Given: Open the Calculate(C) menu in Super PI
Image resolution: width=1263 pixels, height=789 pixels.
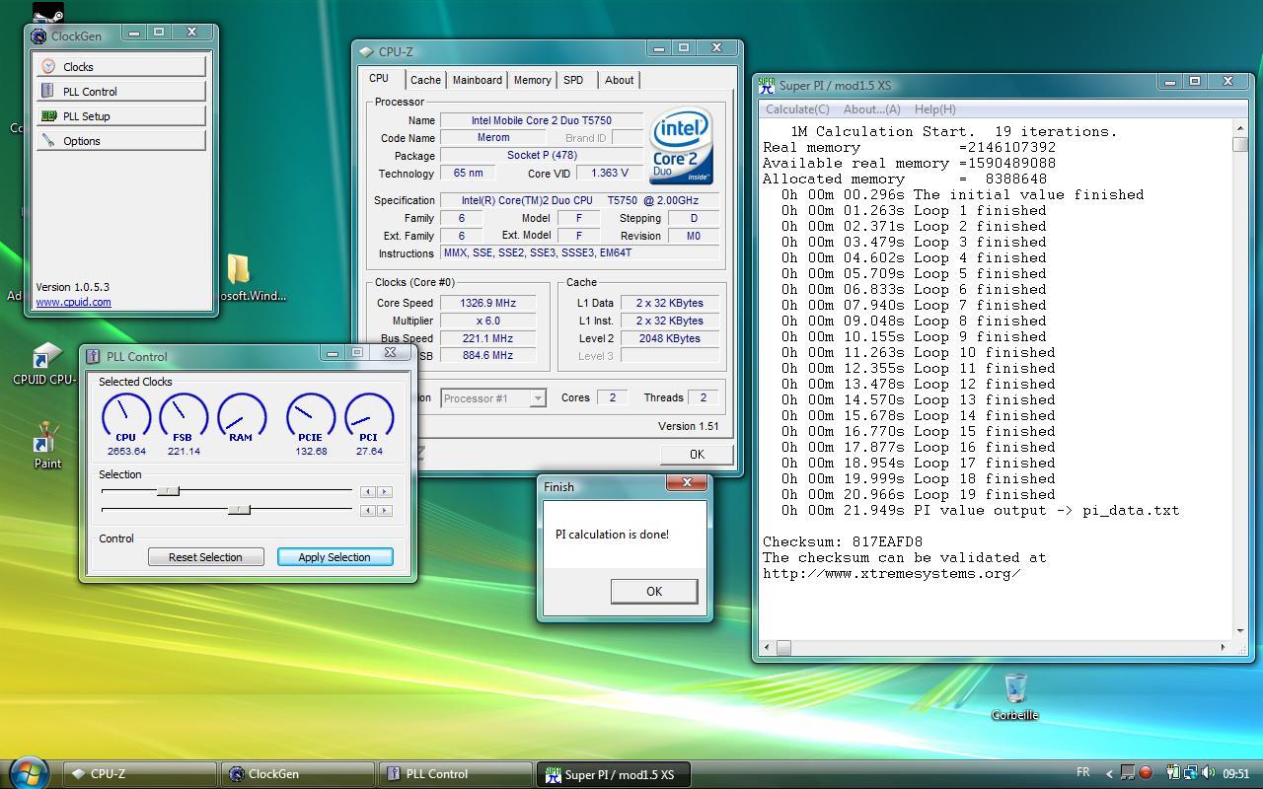Looking at the screenshot, I should pyautogui.click(x=797, y=109).
